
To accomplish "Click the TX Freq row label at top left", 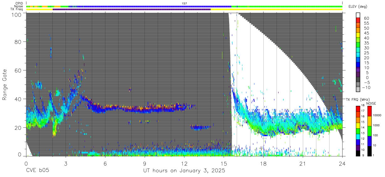I will 17,9.
